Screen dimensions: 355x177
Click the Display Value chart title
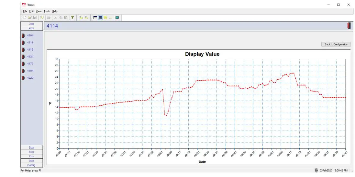(x=202, y=54)
